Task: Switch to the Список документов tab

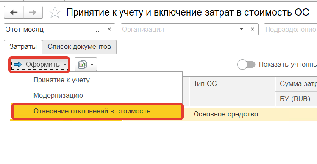Action: (79, 47)
